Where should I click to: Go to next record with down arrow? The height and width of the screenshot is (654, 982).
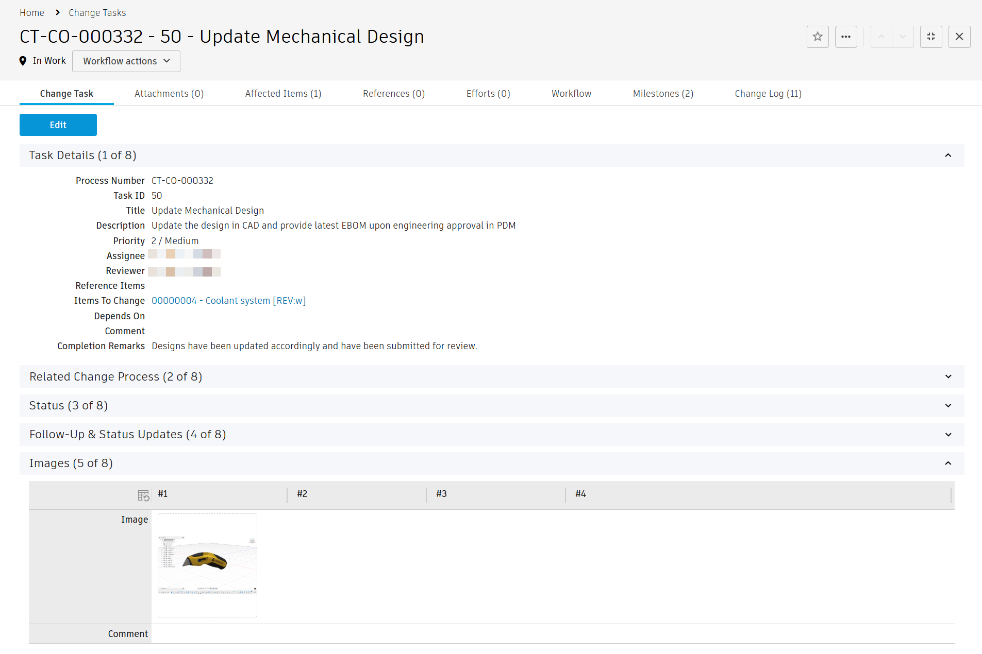click(903, 37)
